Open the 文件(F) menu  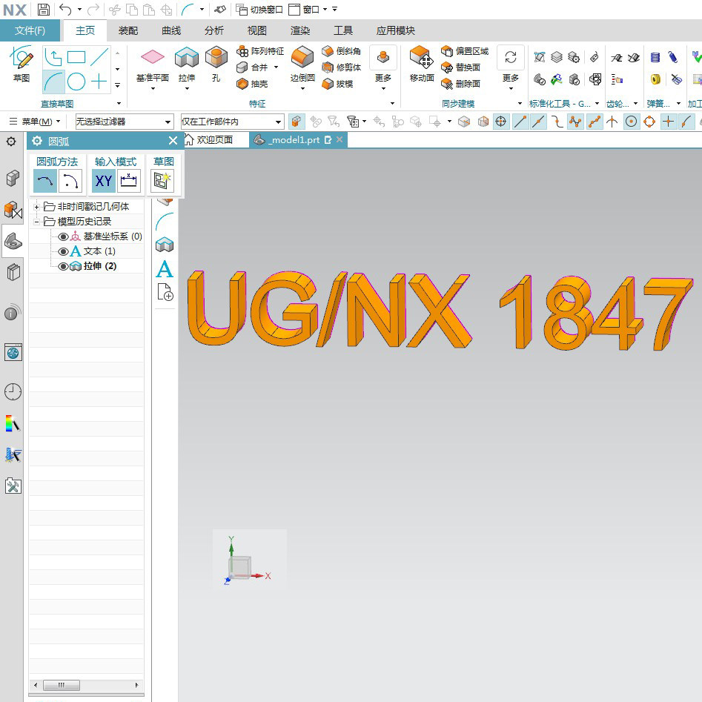[x=30, y=30]
